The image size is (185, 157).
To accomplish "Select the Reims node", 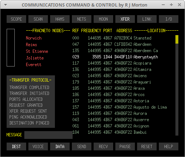I will [31, 45].
